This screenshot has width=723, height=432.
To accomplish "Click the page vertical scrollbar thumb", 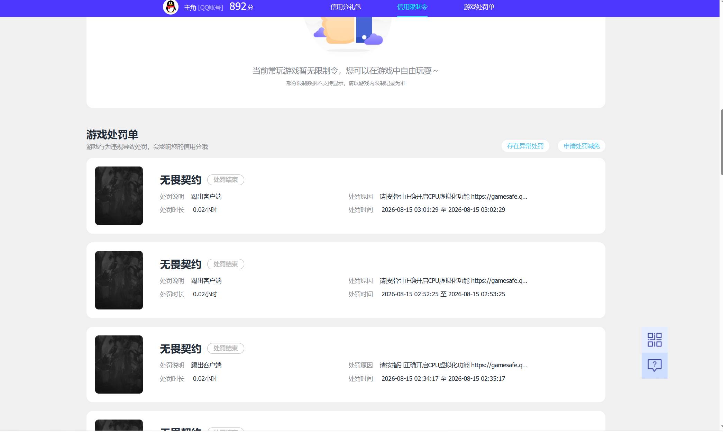I will tap(722, 142).
